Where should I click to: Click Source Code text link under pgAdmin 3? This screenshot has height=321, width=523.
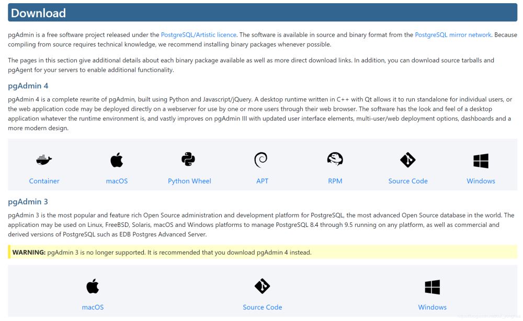(262, 307)
